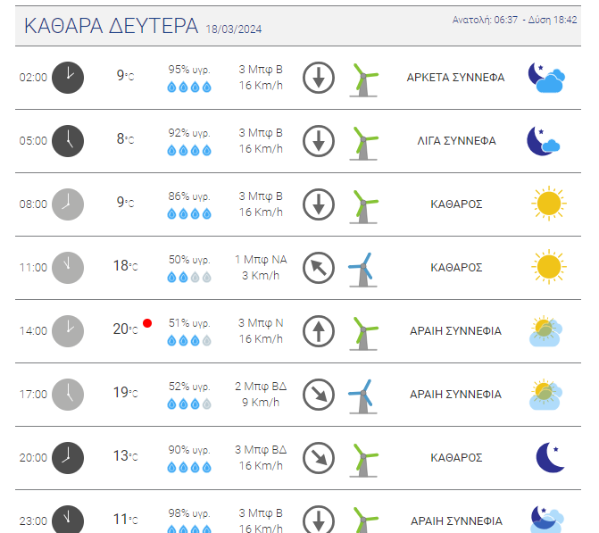Click the blue wind turbine at 17:00
Image resolution: width=599 pixels, height=533 pixels.
click(362, 396)
